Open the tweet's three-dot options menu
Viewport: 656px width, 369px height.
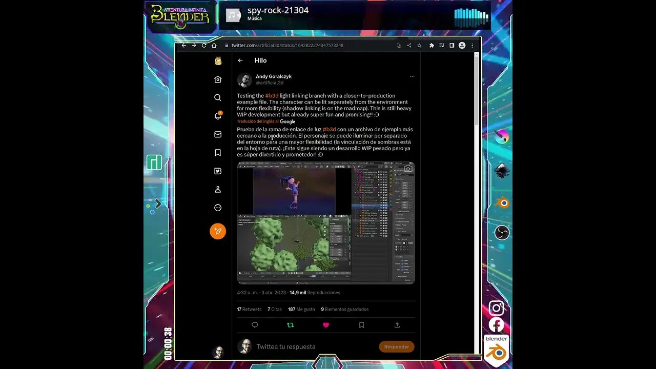tap(412, 77)
